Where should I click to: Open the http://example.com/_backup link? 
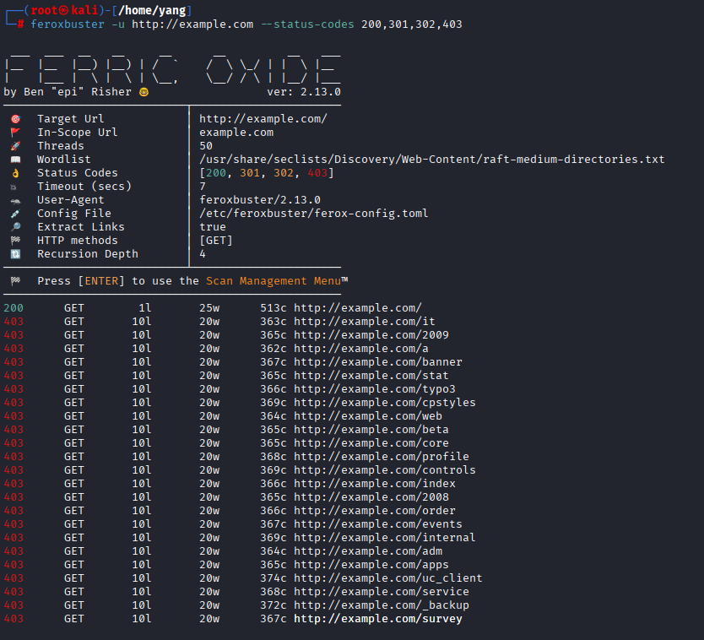(x=381, y=605)
